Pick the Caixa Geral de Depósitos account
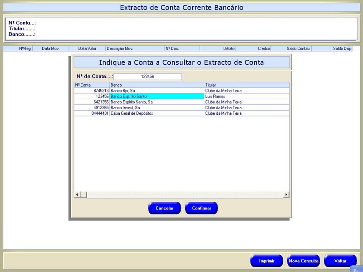Screen dimensions: 363x272 157,113
